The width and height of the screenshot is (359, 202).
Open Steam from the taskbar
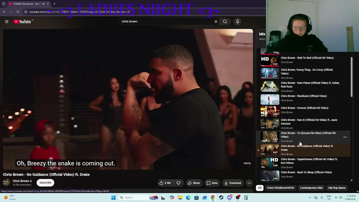pyautogui.click(x=221, y=198)
